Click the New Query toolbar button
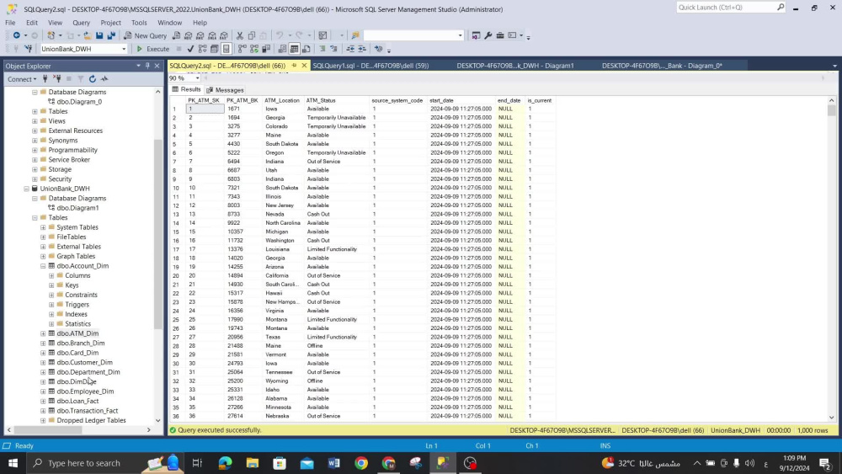Screen dimensions: 842x474 tap(146, 35)
